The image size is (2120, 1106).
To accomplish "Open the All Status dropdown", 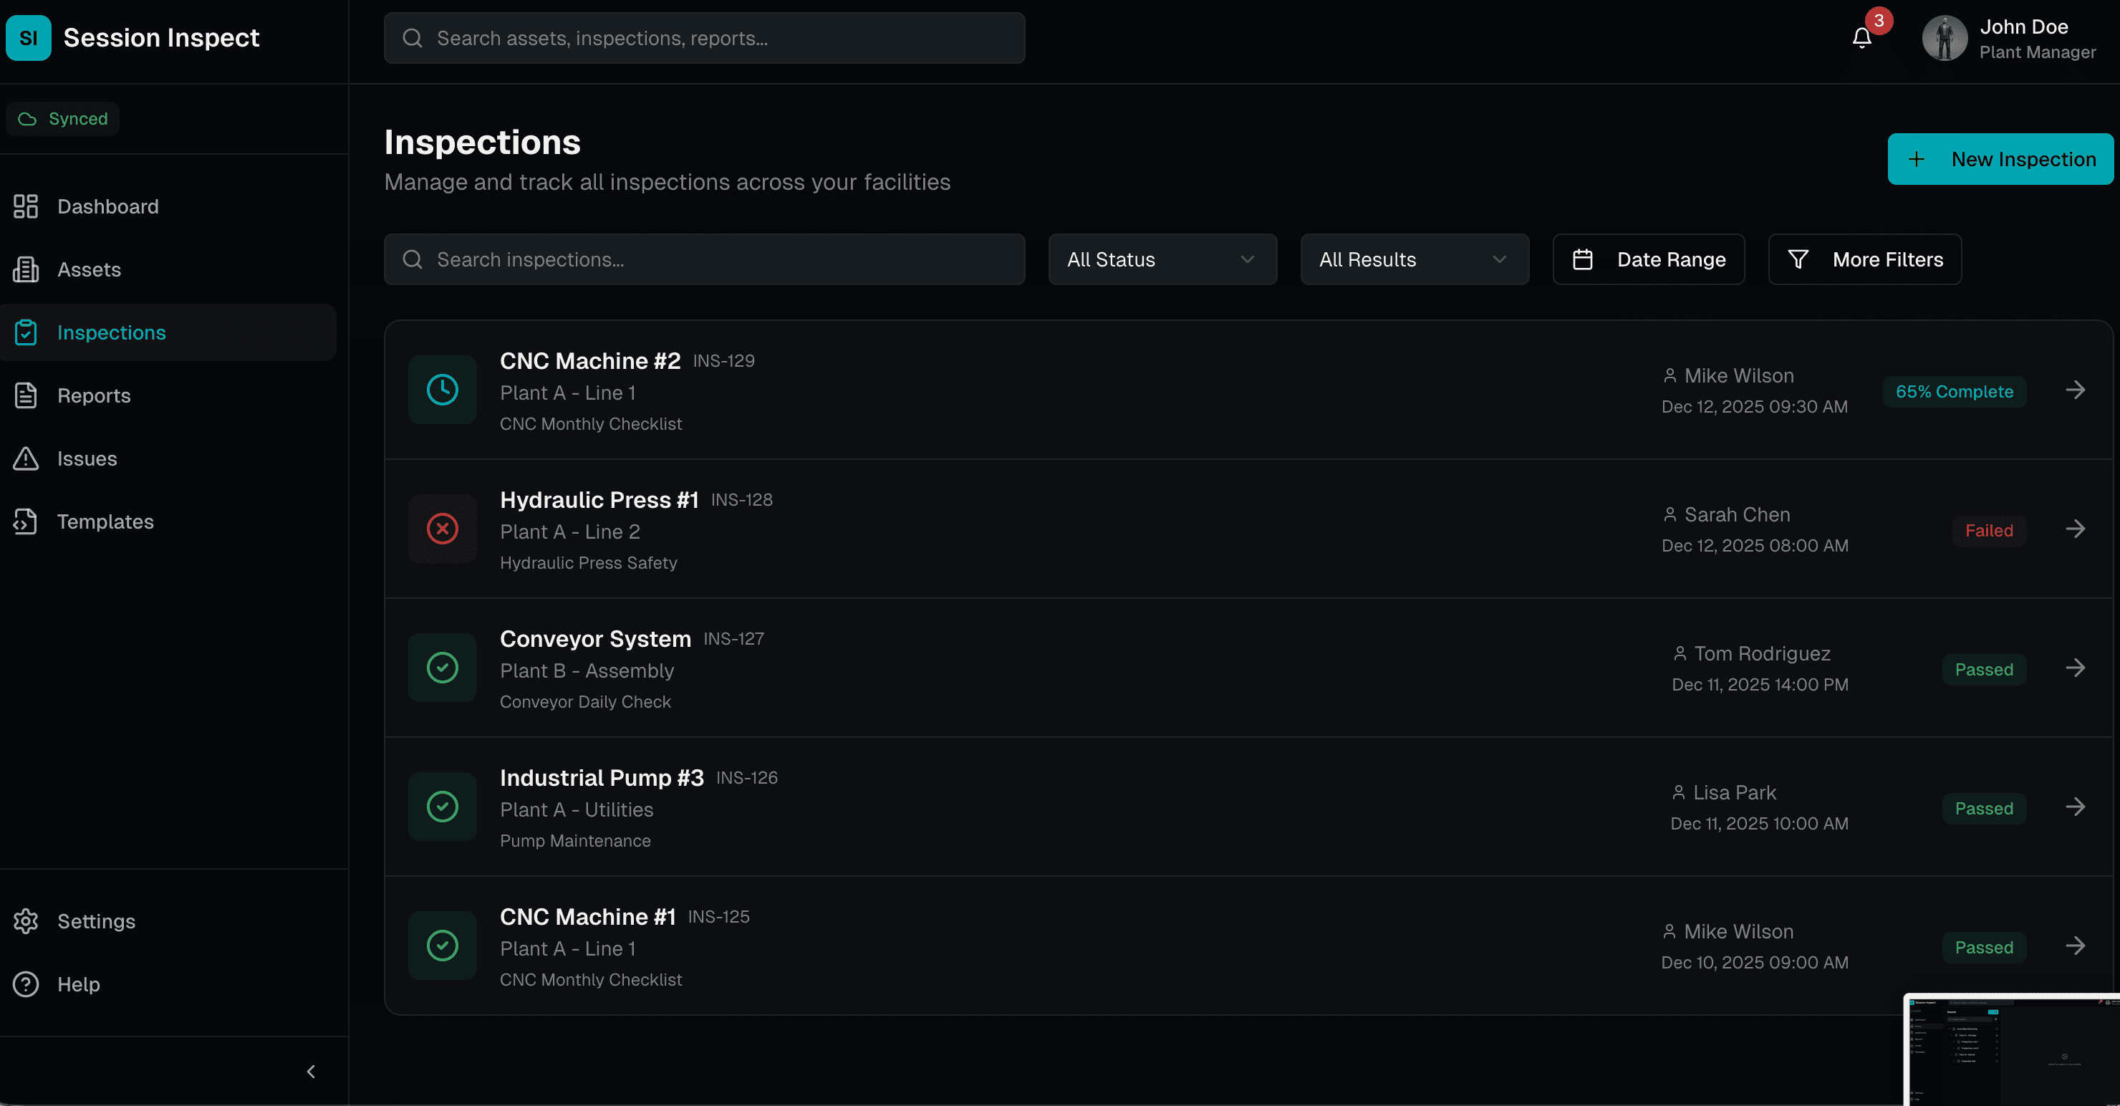I will (1161, 259).
